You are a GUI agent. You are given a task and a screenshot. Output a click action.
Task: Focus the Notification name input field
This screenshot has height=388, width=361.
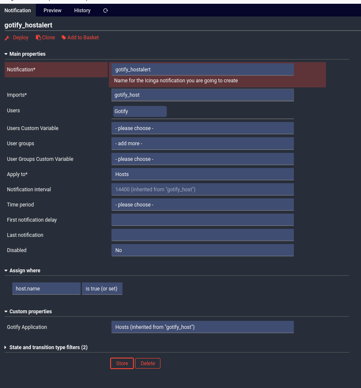point(202,70)
